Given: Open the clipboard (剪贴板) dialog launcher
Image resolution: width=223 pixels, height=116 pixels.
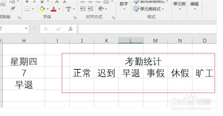Looking at the screenshot, I should (19, 18).
